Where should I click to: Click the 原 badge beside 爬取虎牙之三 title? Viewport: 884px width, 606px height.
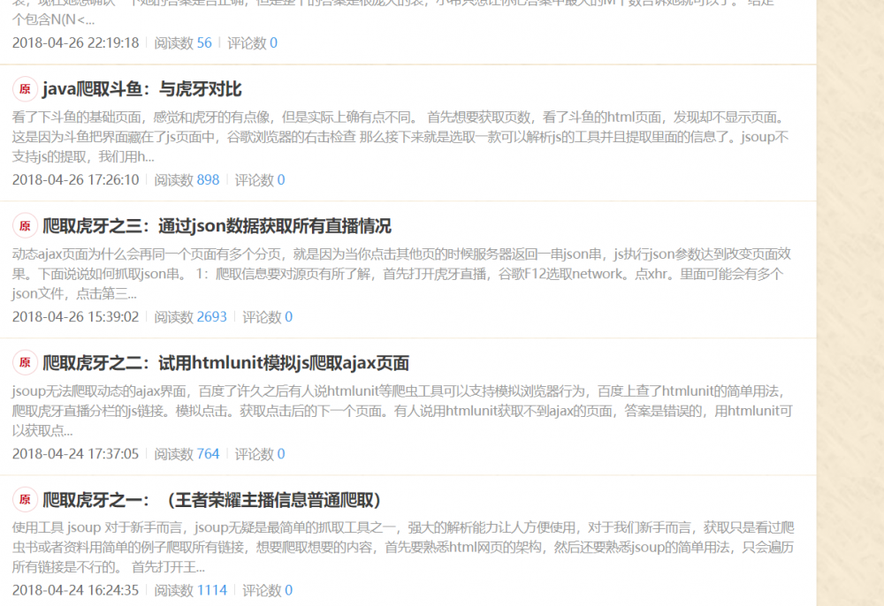click(x=25, y=226)
